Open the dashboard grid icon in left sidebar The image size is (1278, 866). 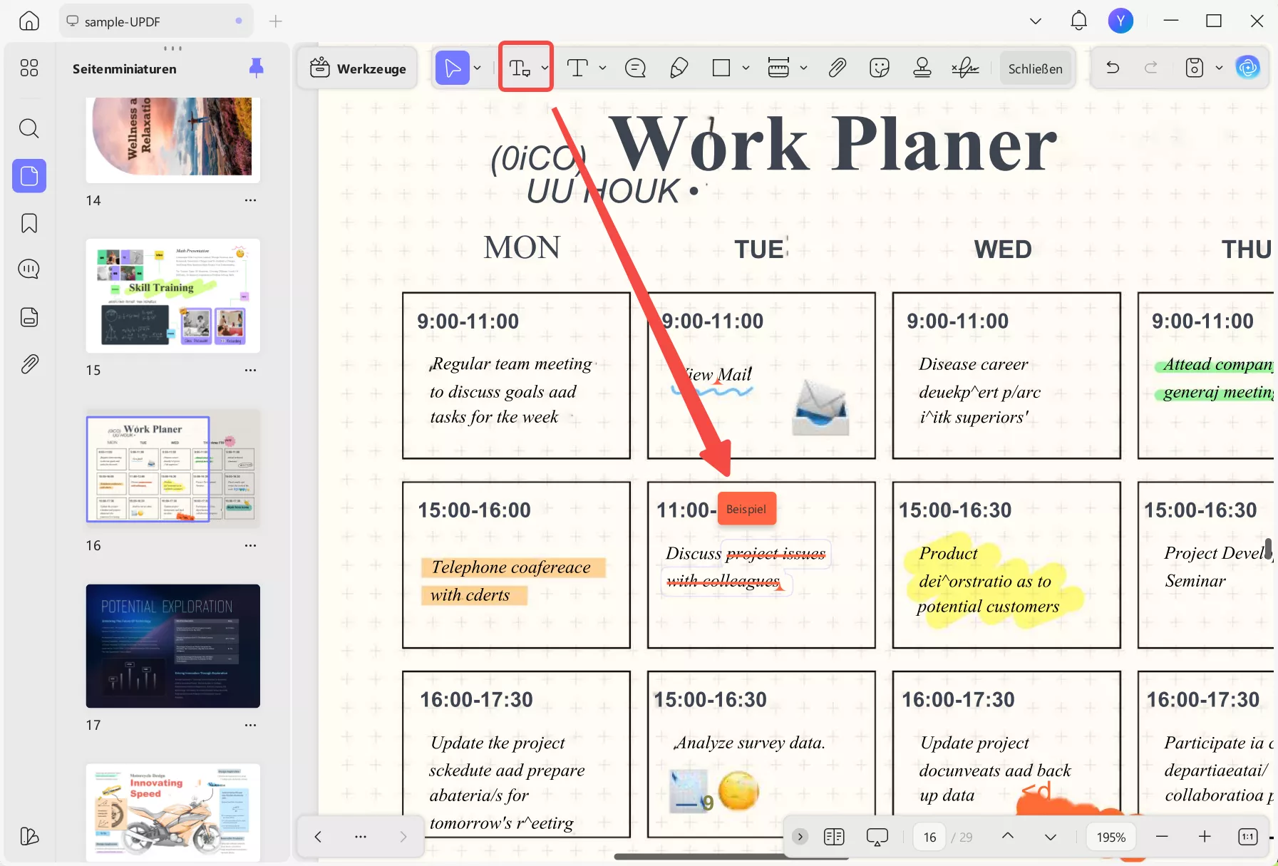click(x=29, y=68)
